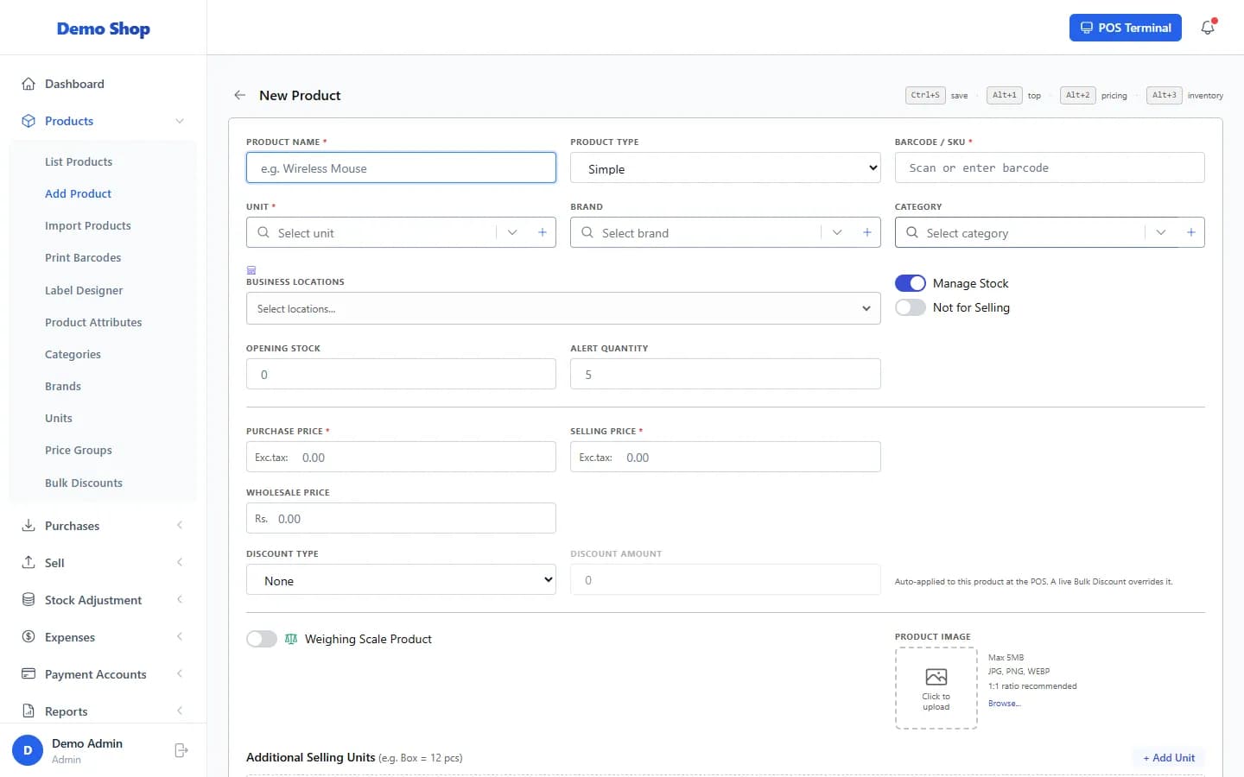Click the Products box icon in sidebar
The height and width of the screenshot is (777, 1244).
29,121
